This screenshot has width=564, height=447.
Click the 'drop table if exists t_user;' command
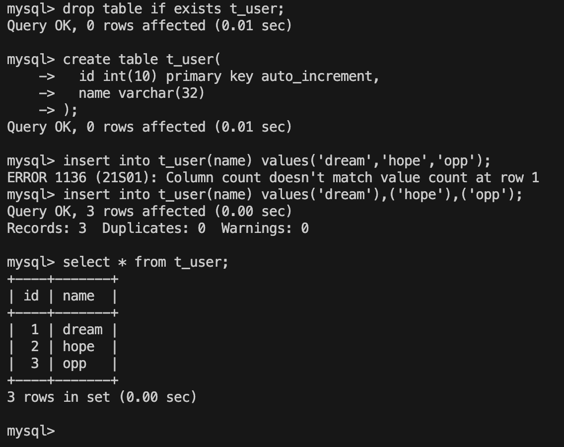[x=173, y=8]
